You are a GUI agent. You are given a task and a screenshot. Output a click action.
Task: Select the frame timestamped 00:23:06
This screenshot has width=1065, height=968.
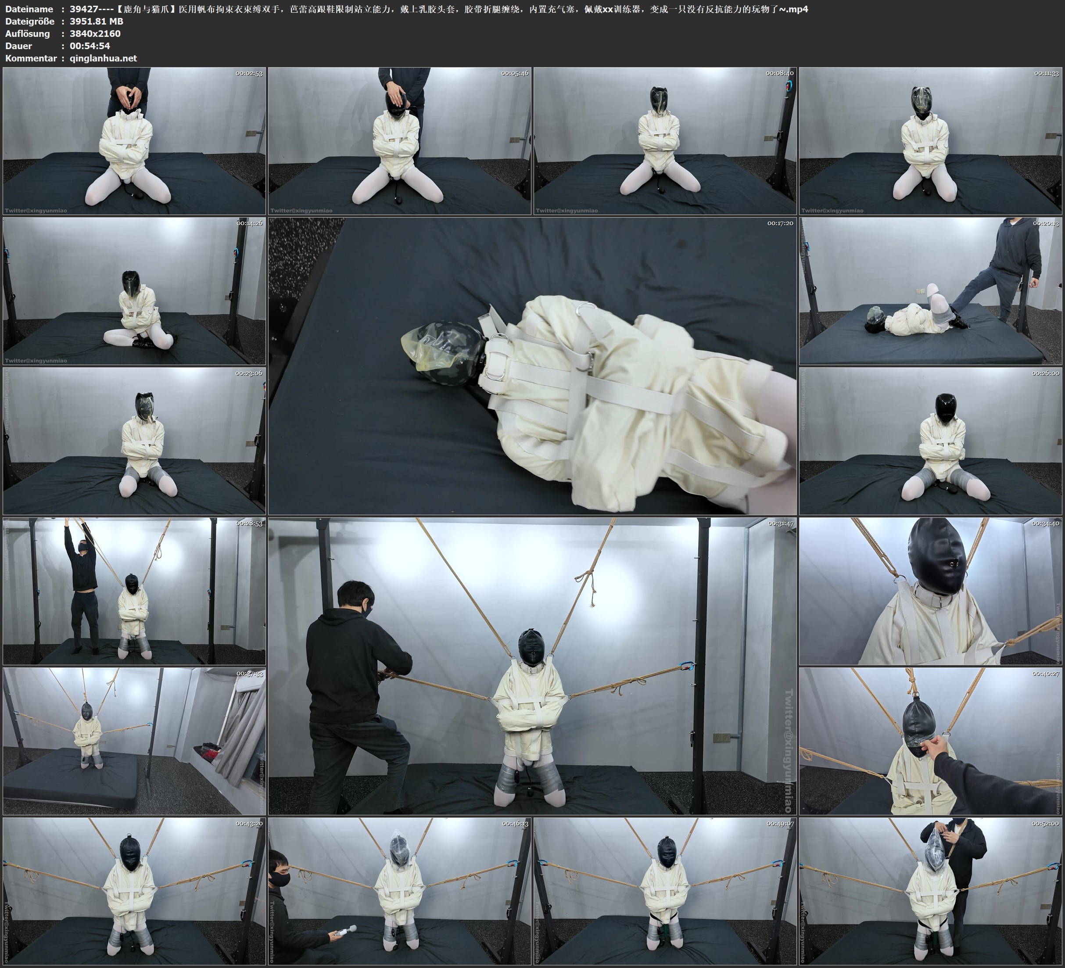click(134, 441)
